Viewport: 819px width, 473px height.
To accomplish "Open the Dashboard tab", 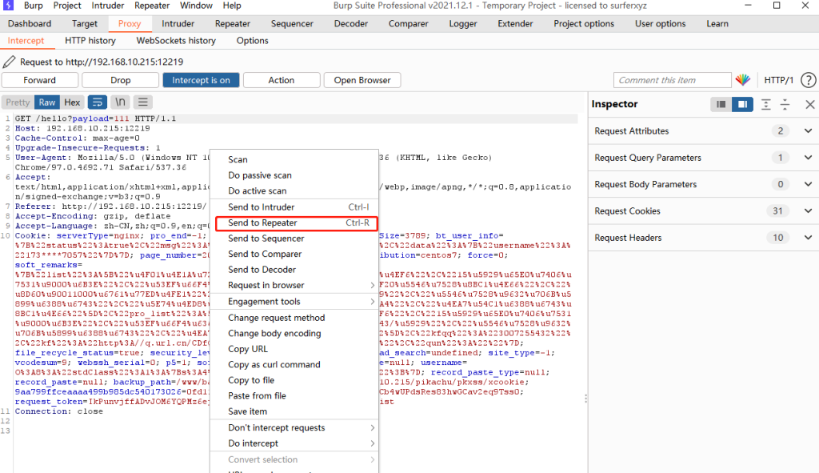I will click(30, 23).
